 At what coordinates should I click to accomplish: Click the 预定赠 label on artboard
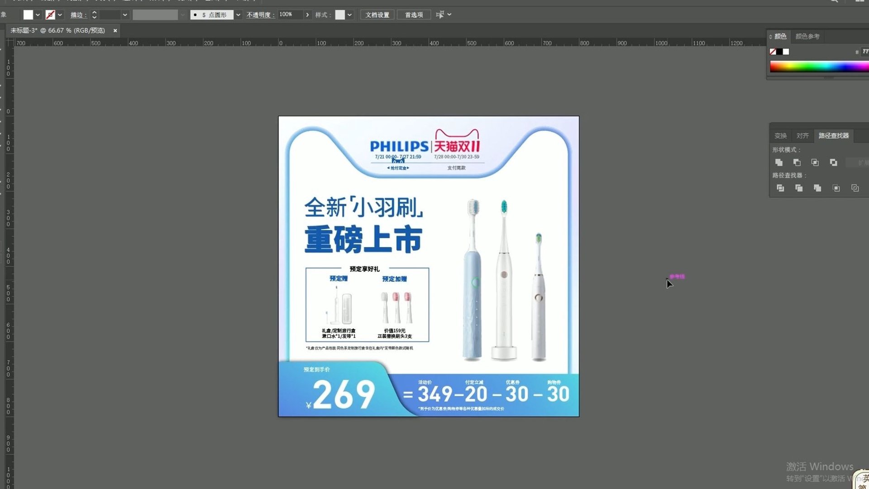pos(339,278)
